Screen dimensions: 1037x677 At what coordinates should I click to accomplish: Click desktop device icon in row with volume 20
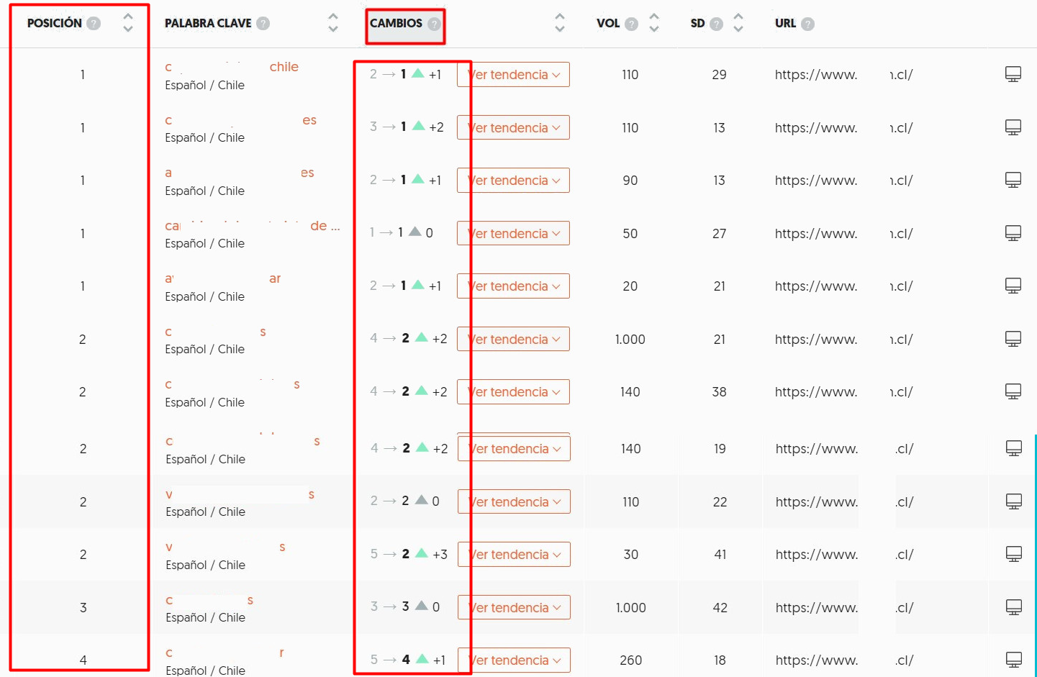point(1013,286)
